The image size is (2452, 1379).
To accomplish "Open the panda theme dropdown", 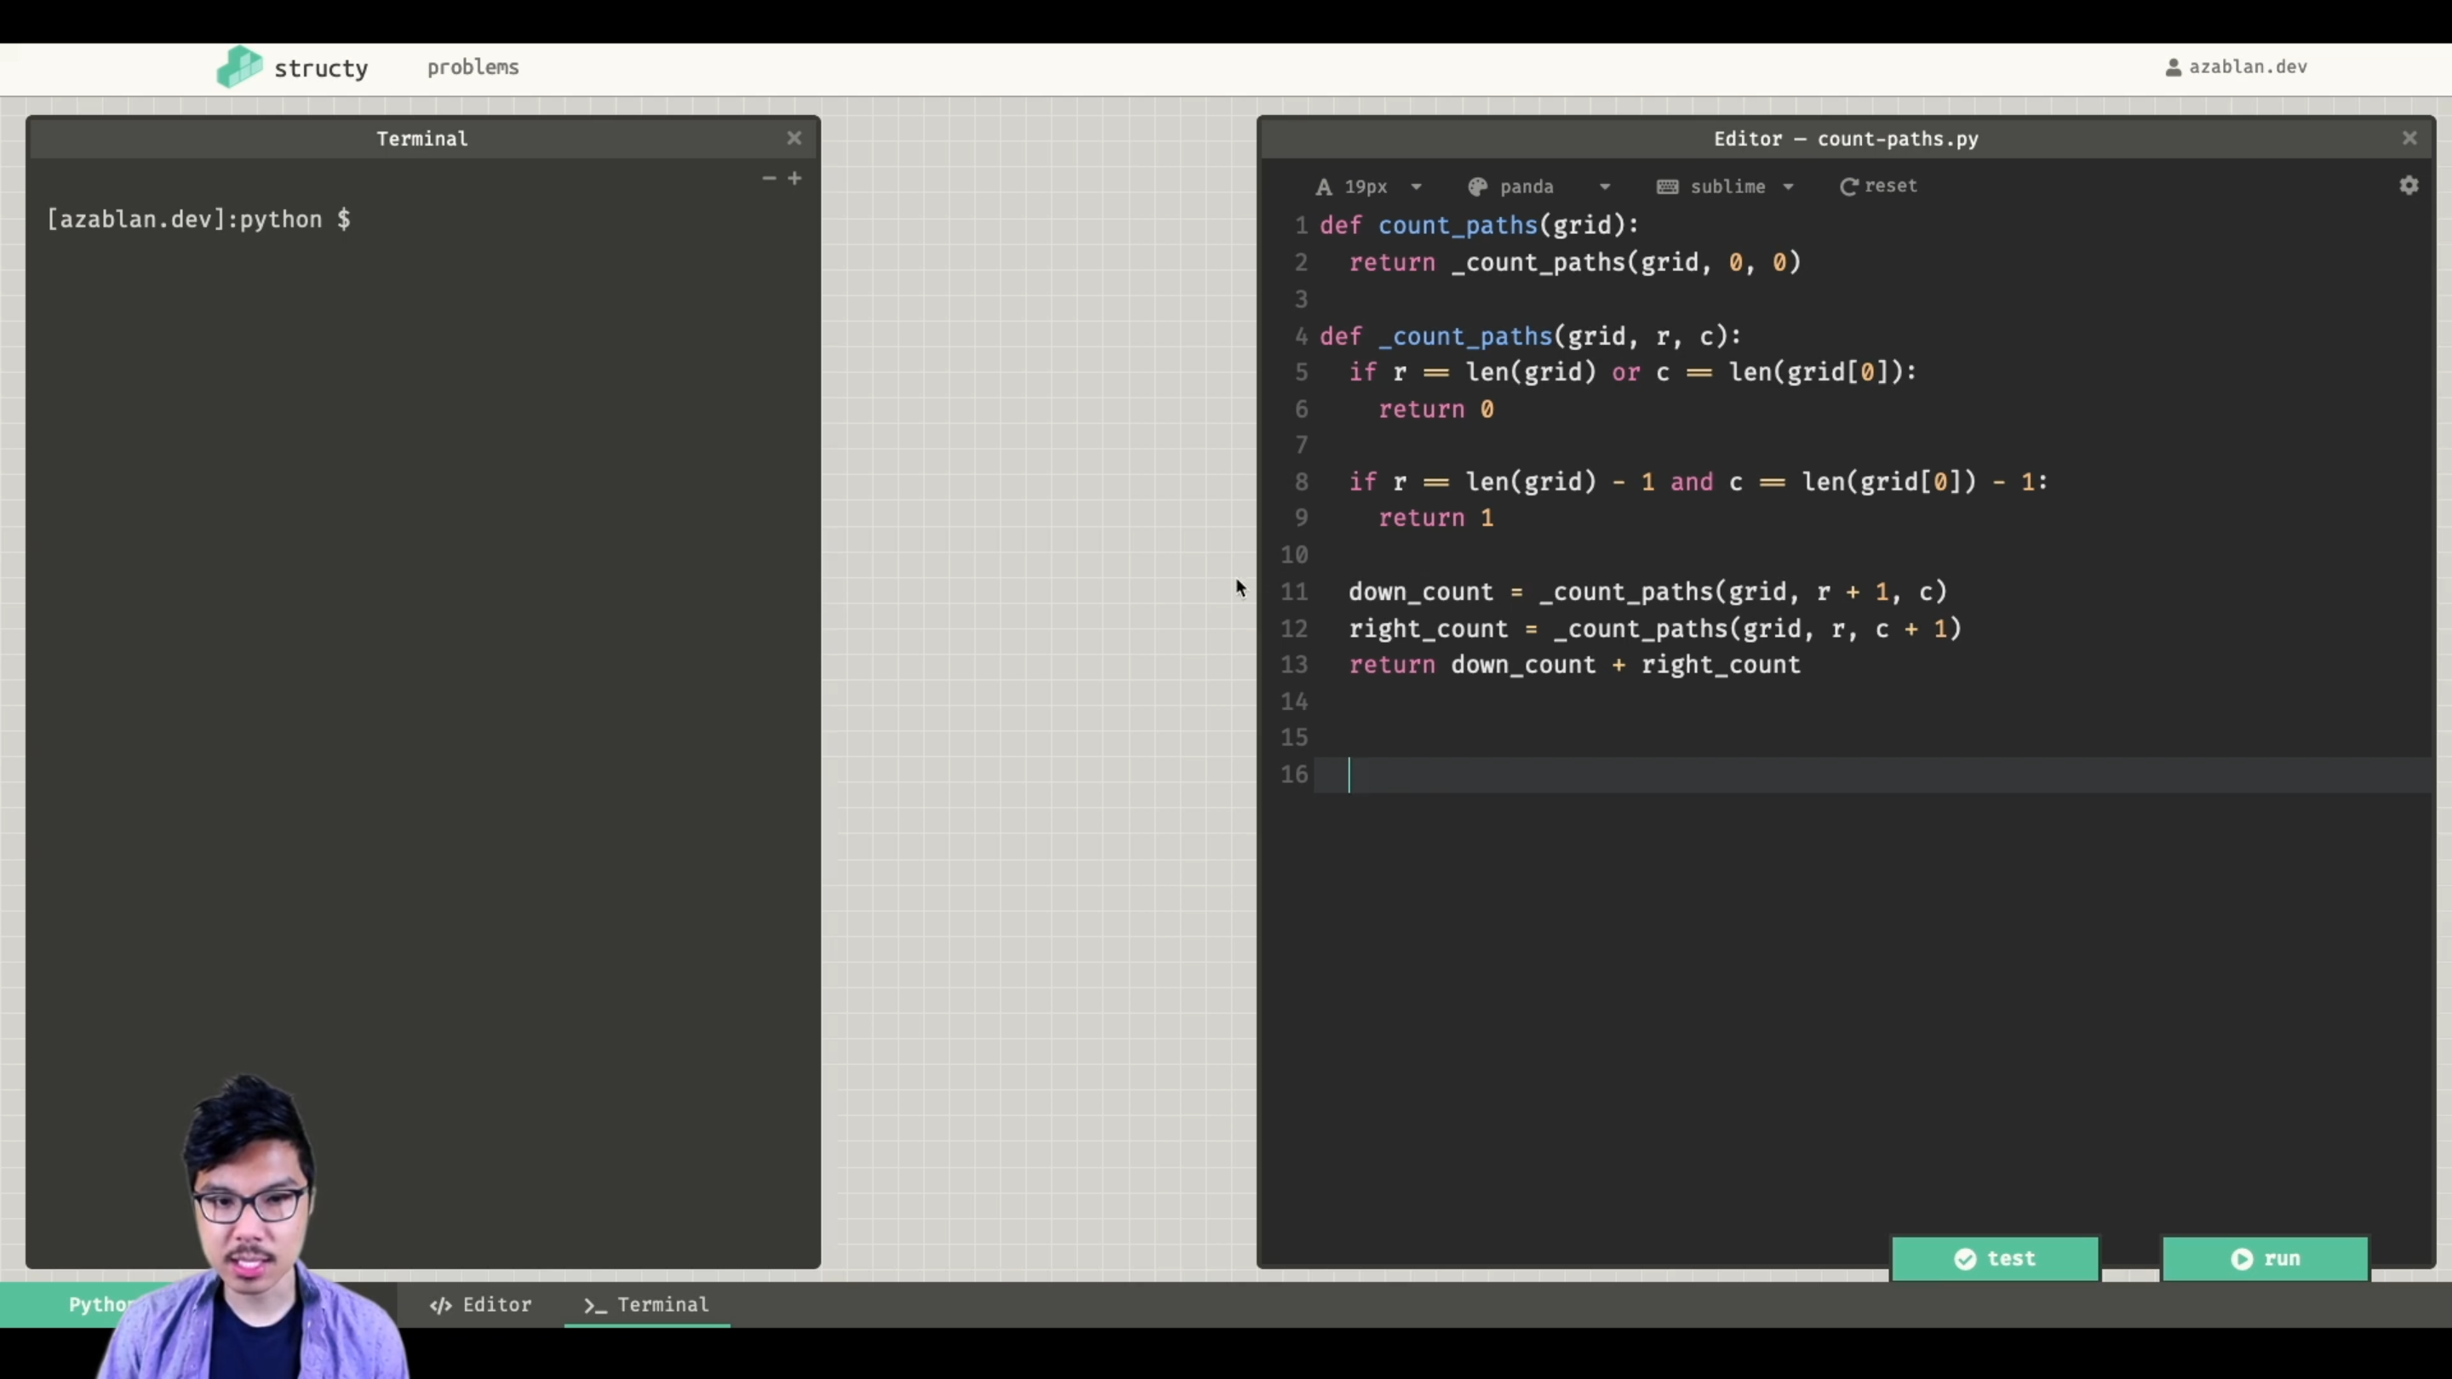I will tap(1604, 186).
